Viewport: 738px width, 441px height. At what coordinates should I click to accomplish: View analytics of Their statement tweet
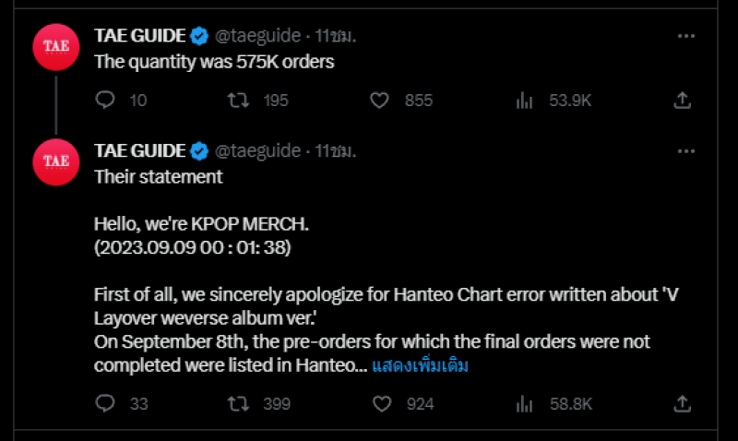tap(524, 404)
